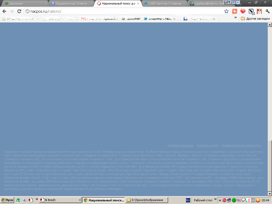272x204 pixels.
Task: Open the red plus extension icon
Action: click(x=235, y=11)
